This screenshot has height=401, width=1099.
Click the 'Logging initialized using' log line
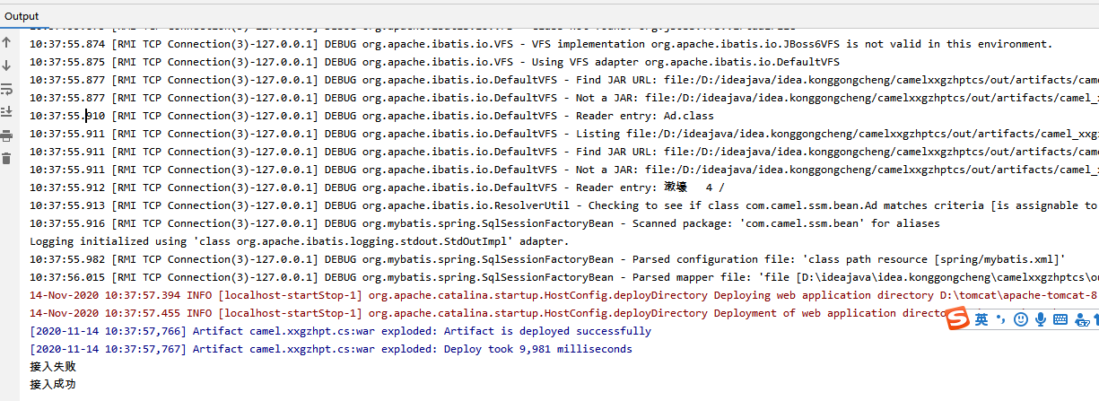click(x=299, y=241)
